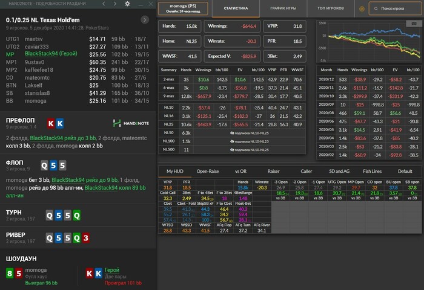Click the Q card on the flop row
Image resolution: width=424 pixels, height=290 pixels.
pos(44,166)
